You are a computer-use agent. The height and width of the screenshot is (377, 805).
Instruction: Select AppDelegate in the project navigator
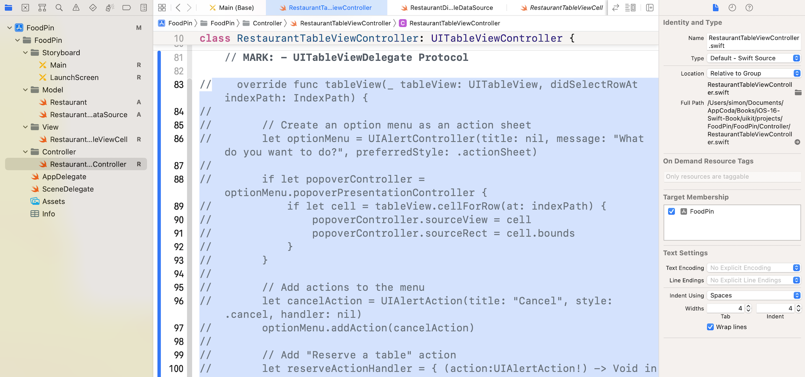click(x=64, y=177)
